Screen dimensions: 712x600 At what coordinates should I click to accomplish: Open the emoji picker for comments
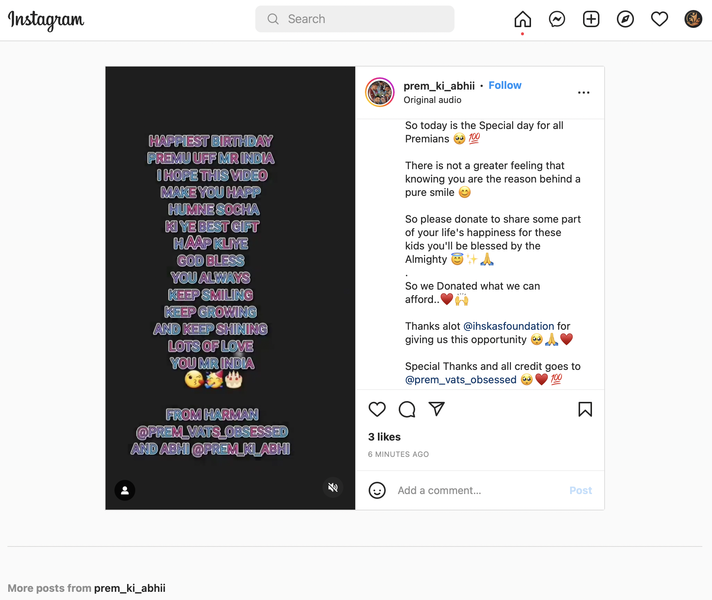tap(377, 490)
